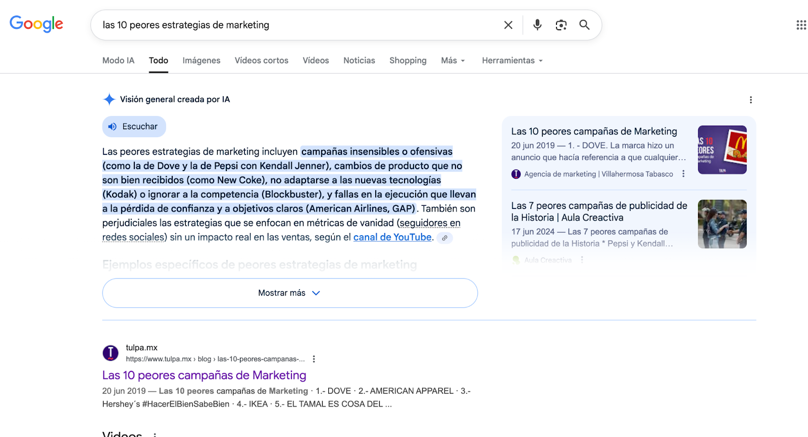Viewport: 808px width, 437px height.
Task: Open the Más dropdown menu
Action: [452, 61]
